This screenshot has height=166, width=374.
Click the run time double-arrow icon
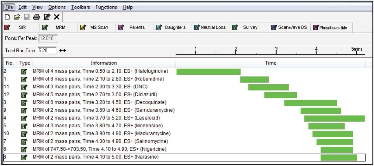click(x=63, y=51)
